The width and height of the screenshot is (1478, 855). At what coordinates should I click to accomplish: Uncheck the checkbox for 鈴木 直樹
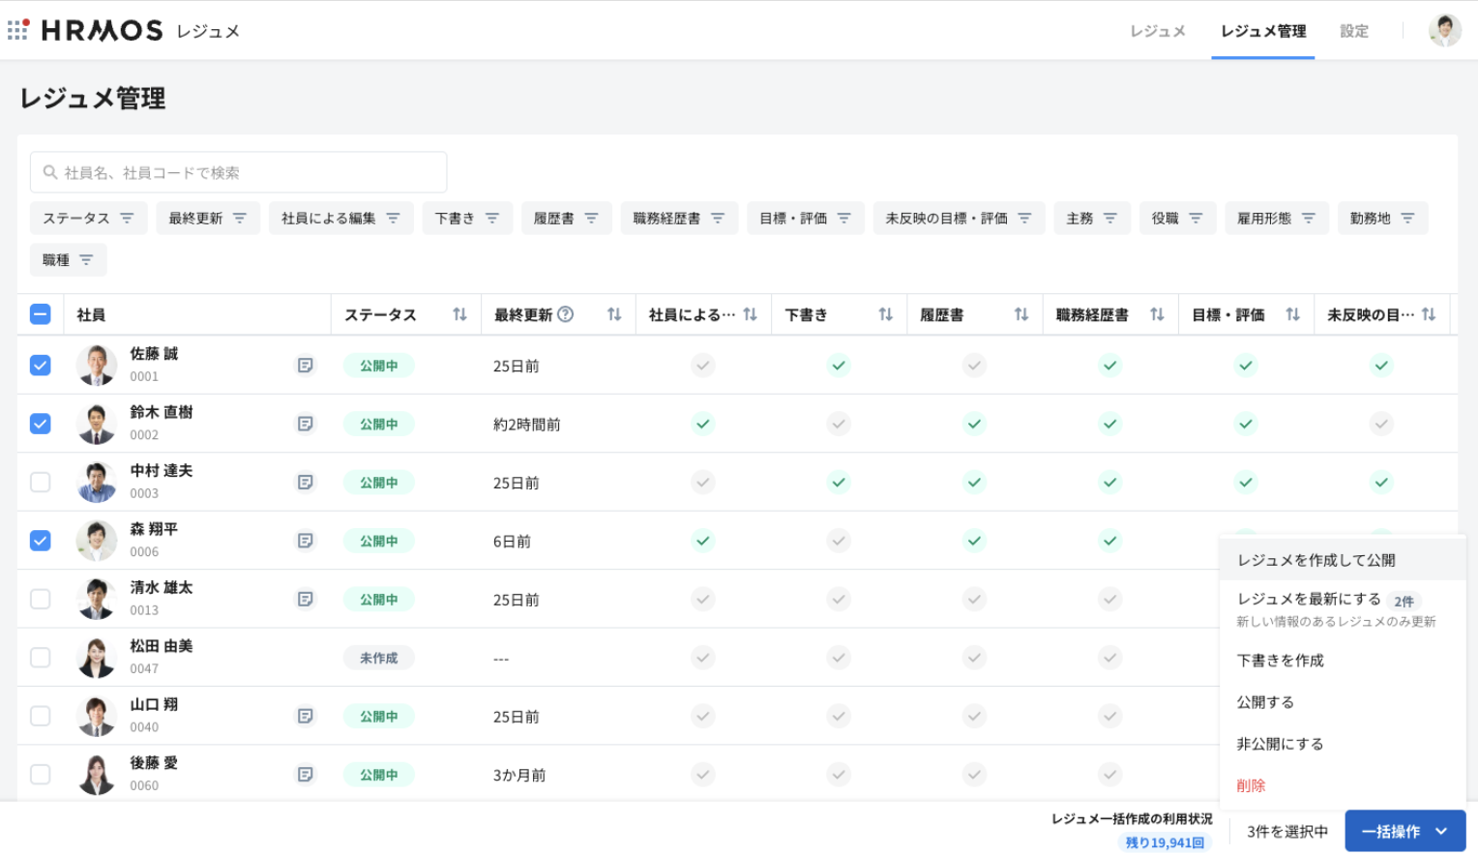point(41,424)
